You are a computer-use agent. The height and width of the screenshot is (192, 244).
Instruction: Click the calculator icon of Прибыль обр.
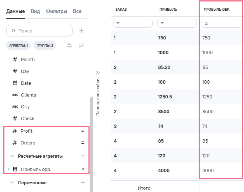[x=15, y=170]
